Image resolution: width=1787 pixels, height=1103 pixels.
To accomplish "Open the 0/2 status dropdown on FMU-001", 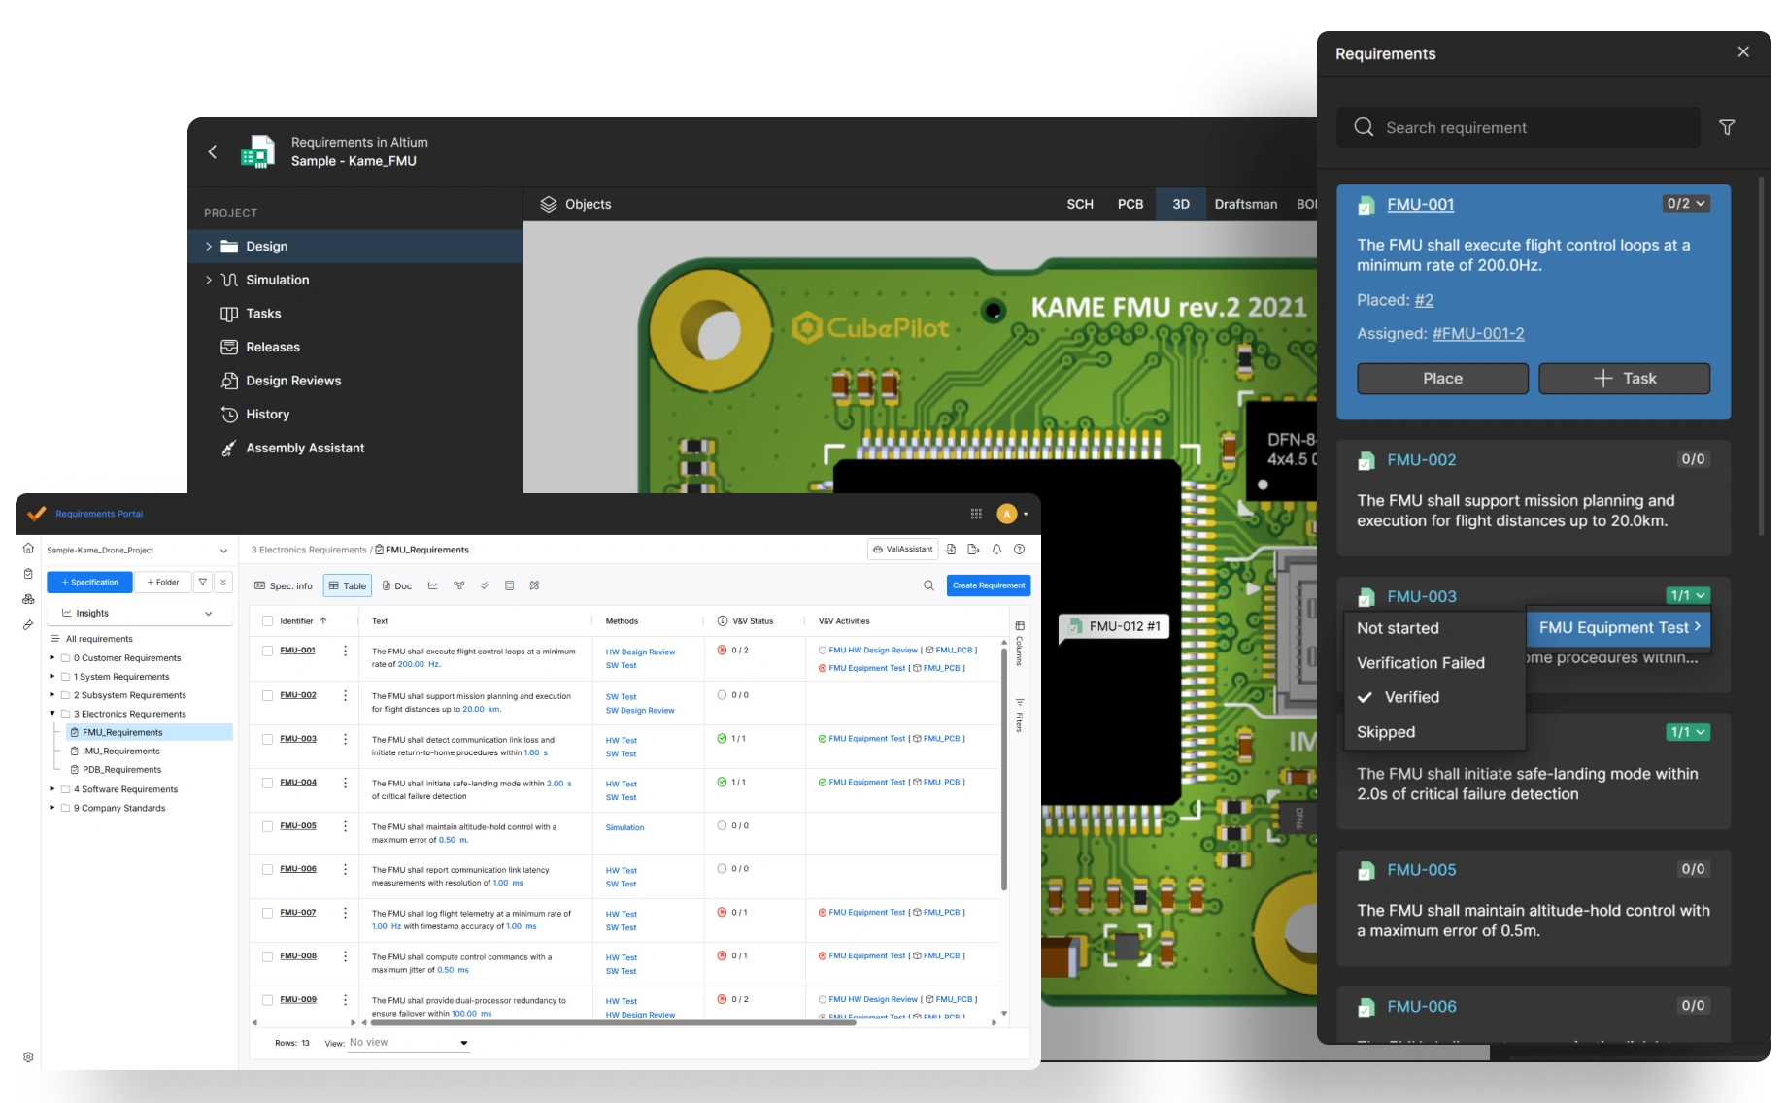I will click(x=1686, y=204).
